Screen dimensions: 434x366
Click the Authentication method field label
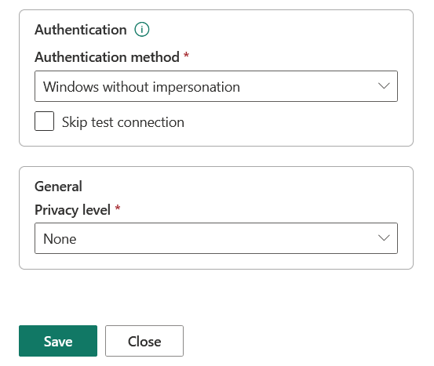[107, 57]
